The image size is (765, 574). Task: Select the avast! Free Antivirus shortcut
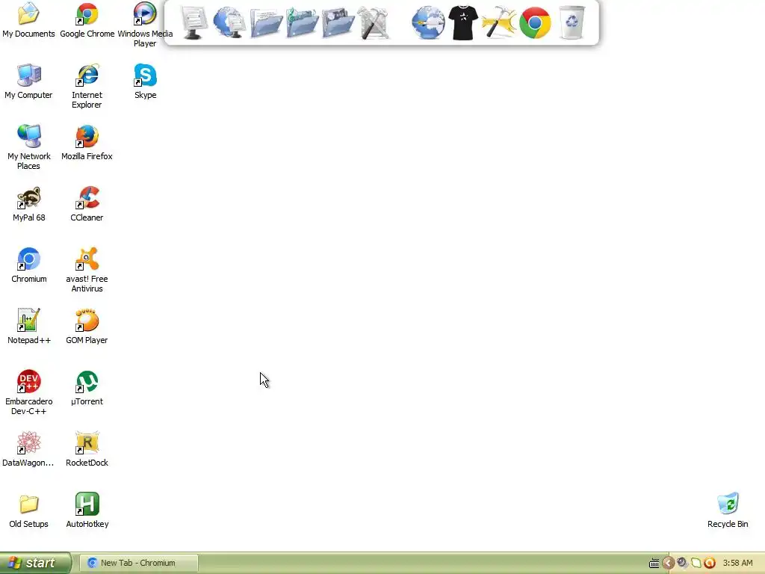pos(87,270)
